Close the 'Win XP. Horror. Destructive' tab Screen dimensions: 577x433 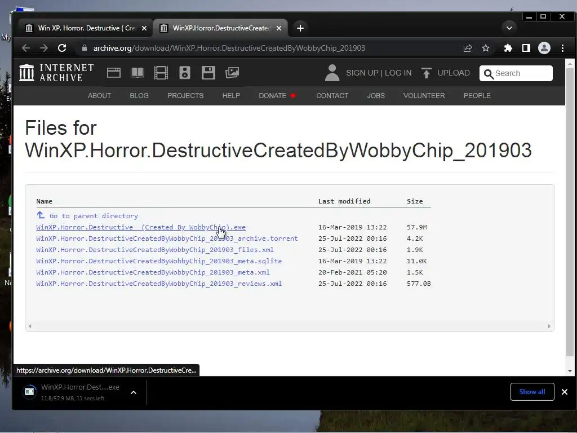click(x=144, y=28)
